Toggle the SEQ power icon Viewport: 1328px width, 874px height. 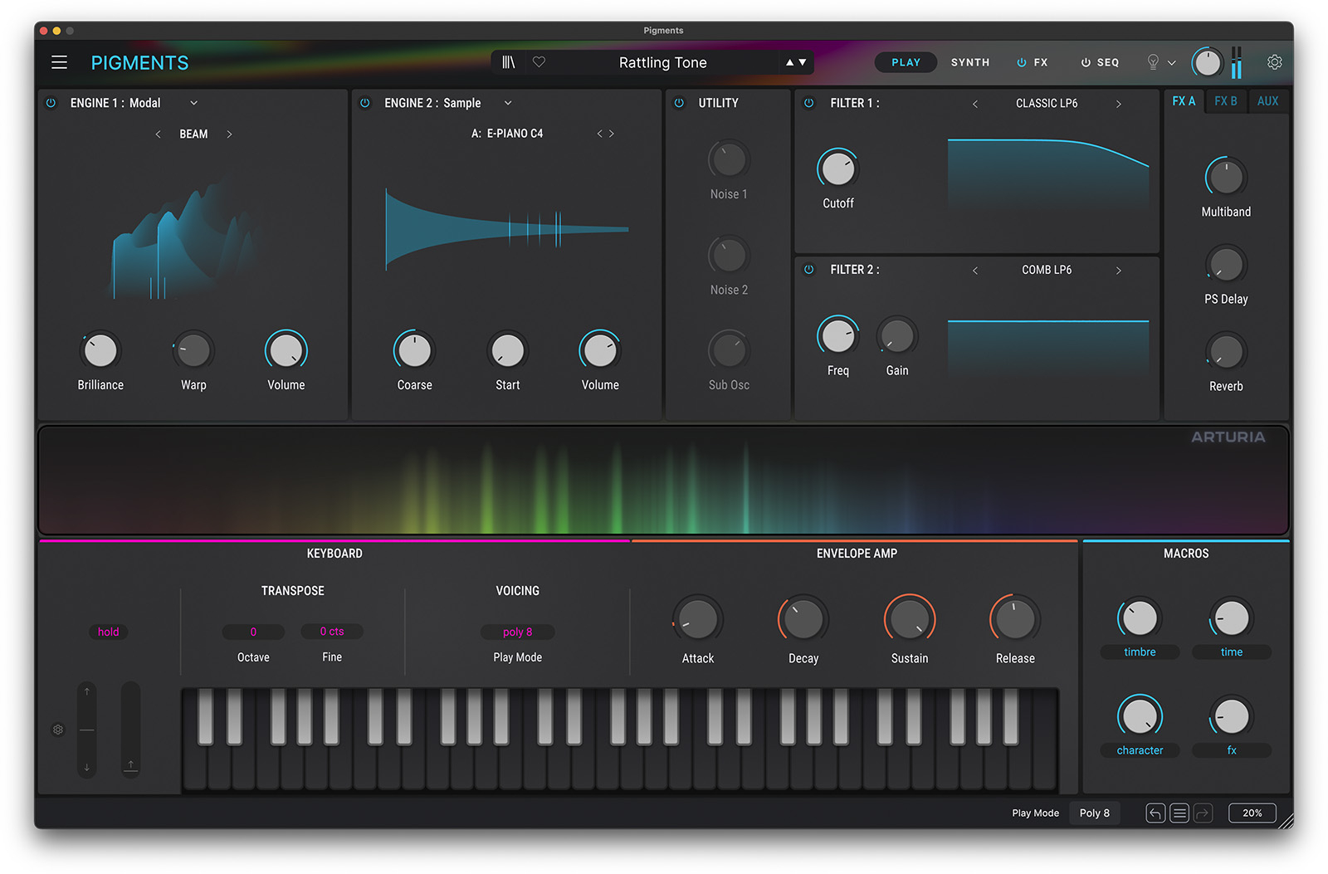(x=1085, y=62)
